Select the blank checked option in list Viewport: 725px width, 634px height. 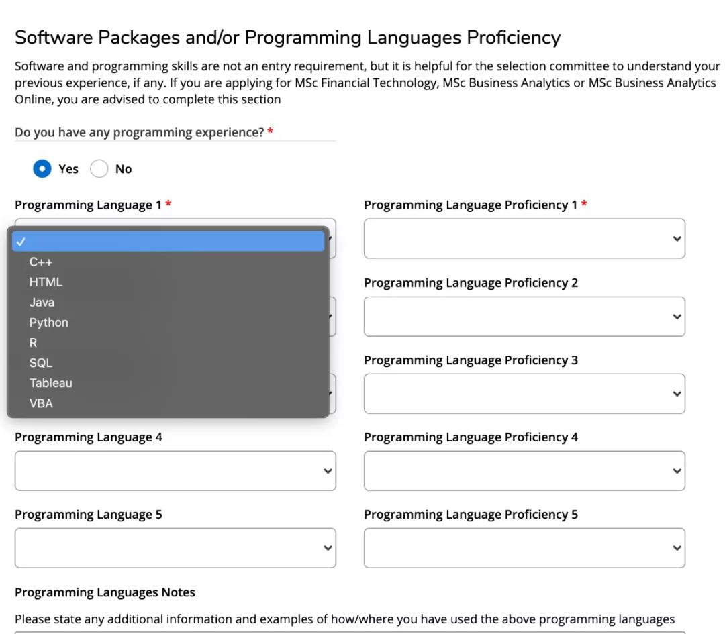168,242
